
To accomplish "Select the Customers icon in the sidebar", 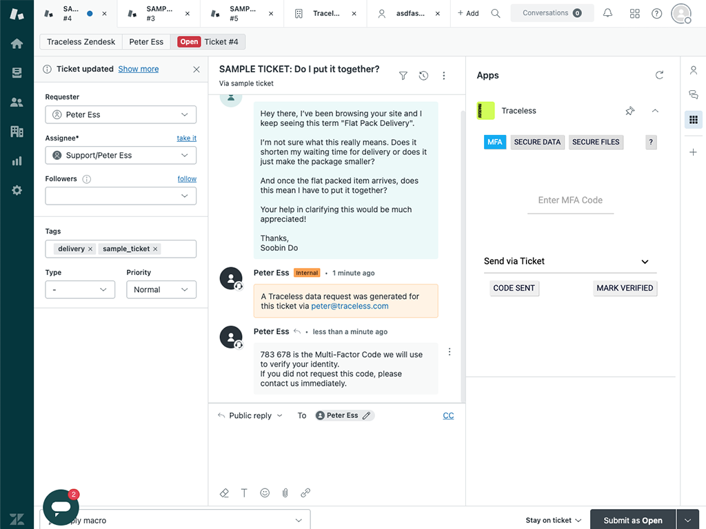I will coord(17,101).
